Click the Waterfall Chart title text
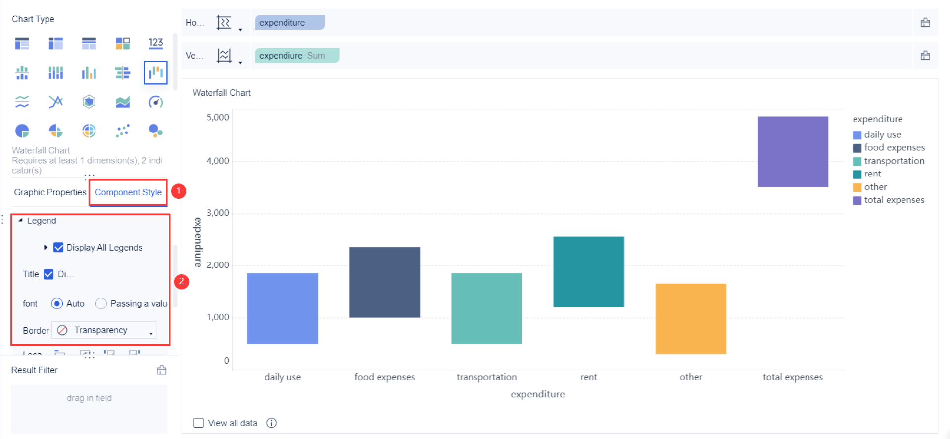 point(222,93)
